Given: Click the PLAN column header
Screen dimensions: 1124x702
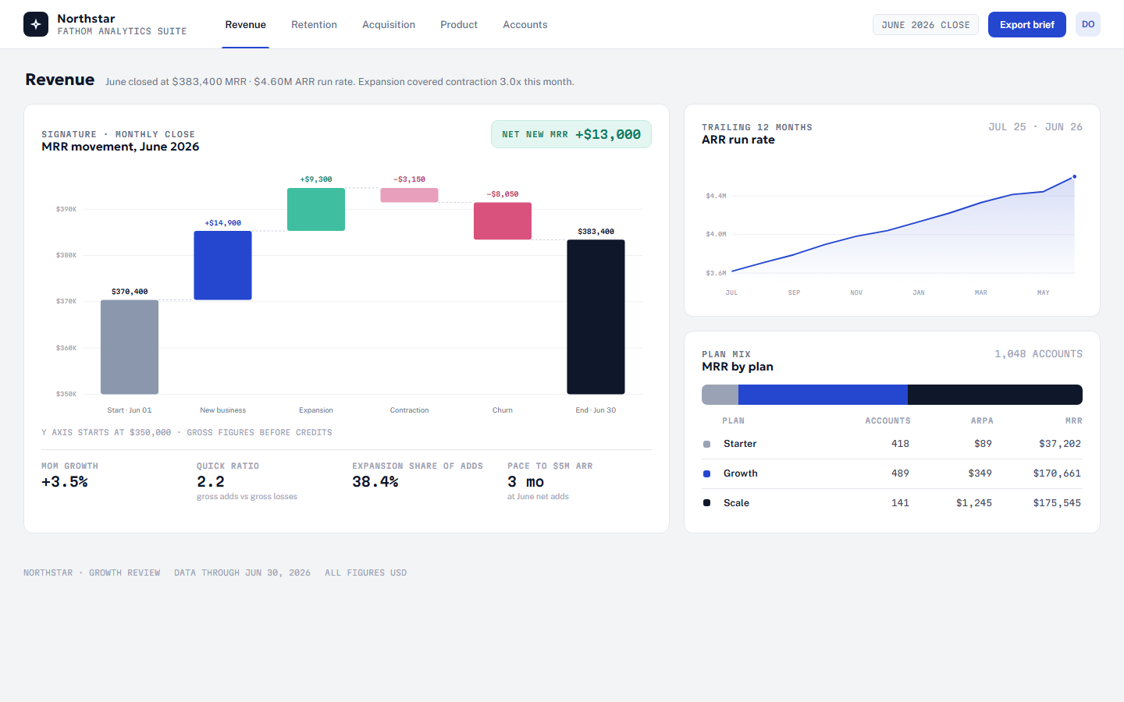Looking at the screenshot, I should tap(733, 421).
